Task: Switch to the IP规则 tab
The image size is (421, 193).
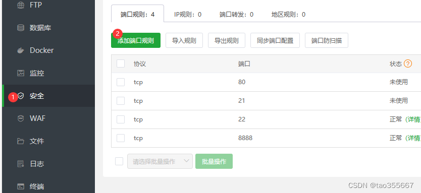Action: [188, 14]
